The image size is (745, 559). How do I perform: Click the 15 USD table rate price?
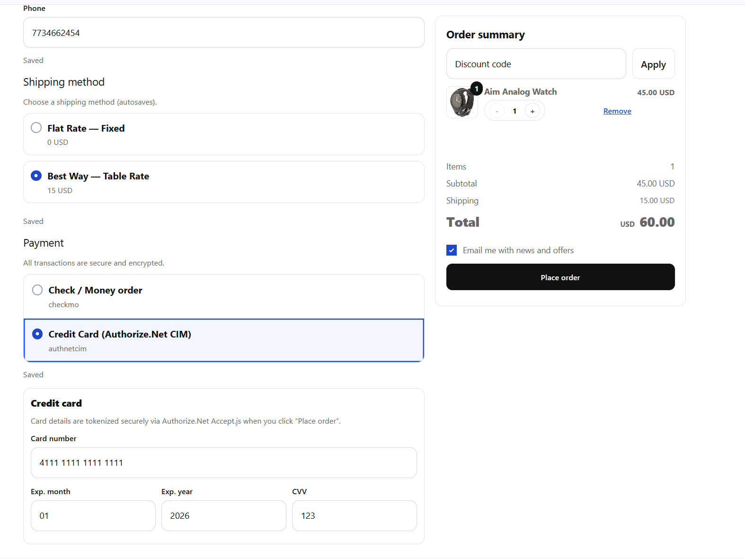(x=60, y=191)
